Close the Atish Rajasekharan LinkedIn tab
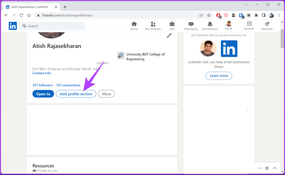Screen dimensions: 285x175 point(56,7)
